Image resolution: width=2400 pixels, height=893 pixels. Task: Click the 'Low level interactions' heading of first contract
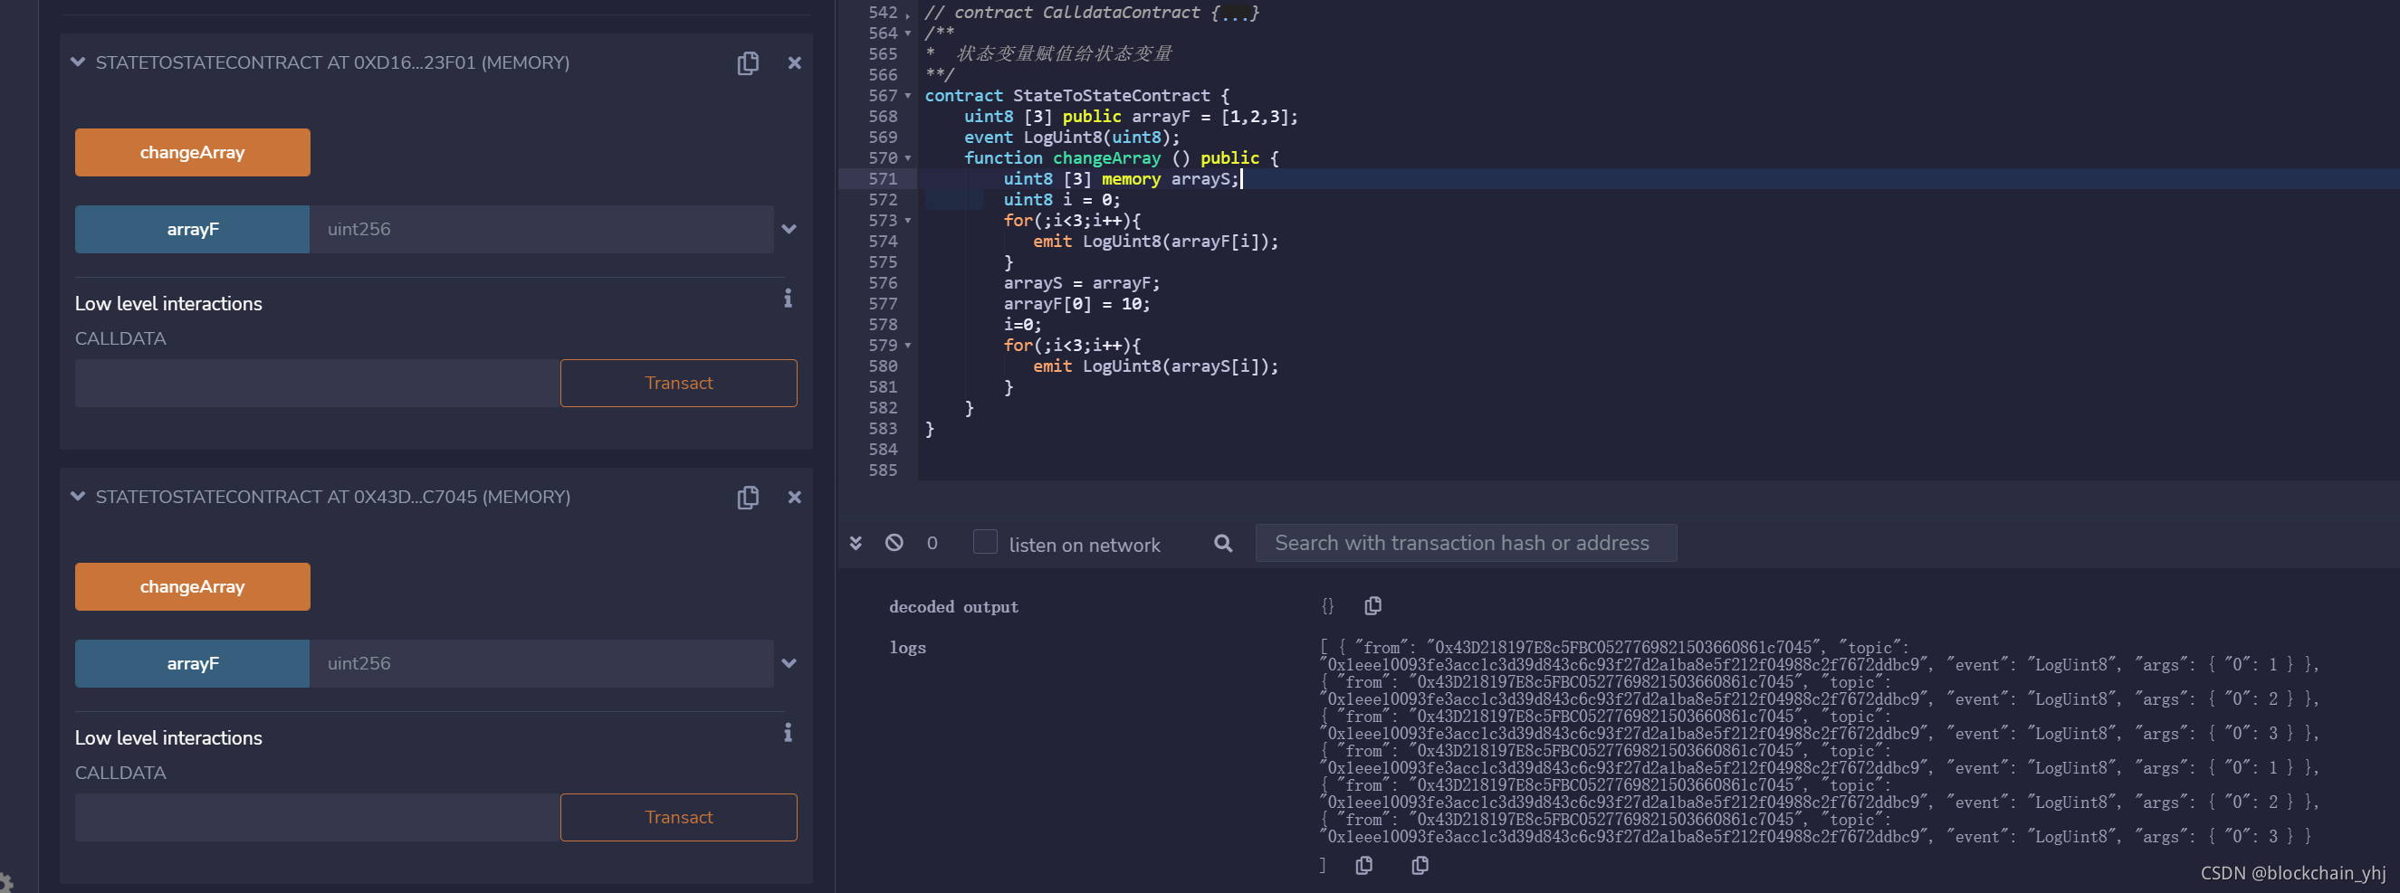point(168,304)
